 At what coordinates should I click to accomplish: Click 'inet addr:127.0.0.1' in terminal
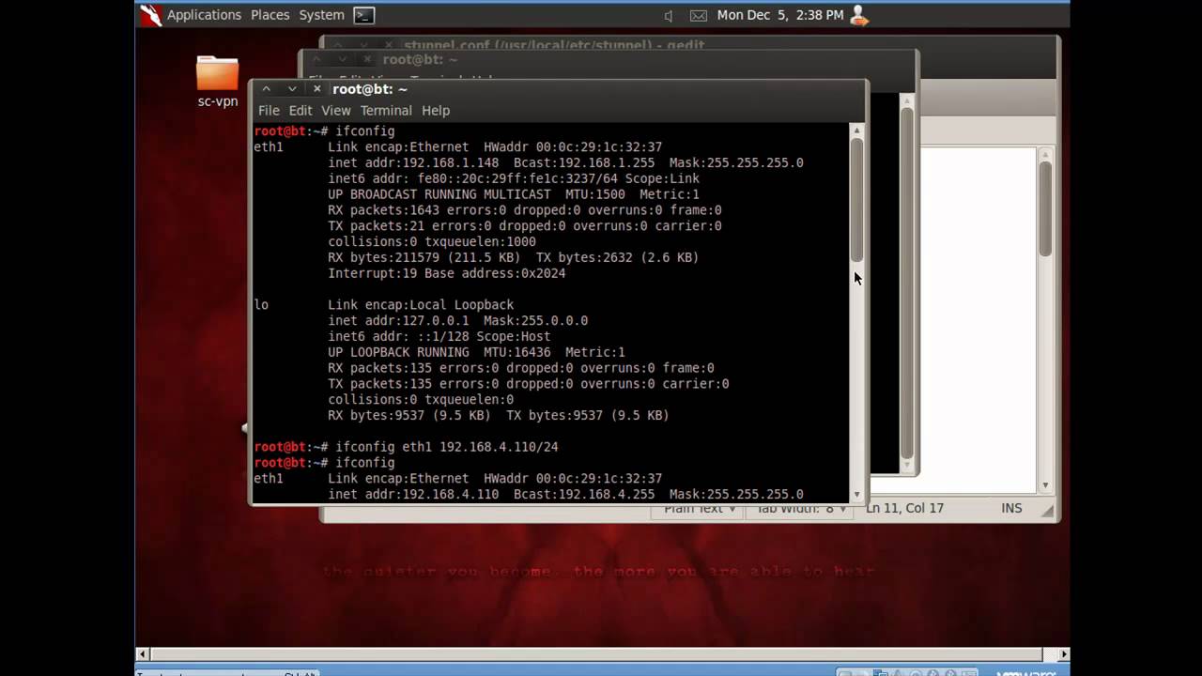(x=398, y=320)
